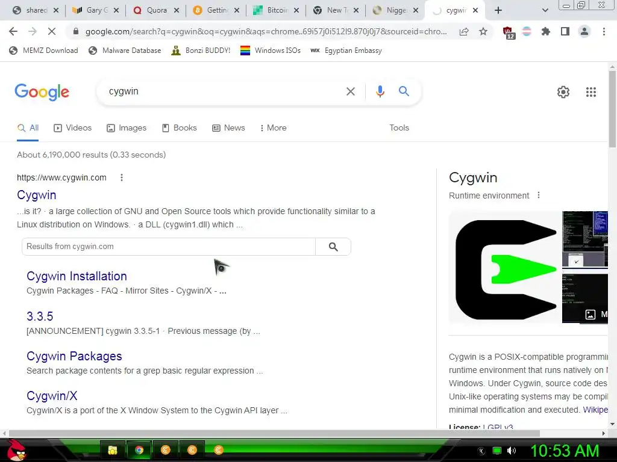Screen dimensions: 617x462
Task: Open the first orange C taskbar icon
Action: point(166,450)
